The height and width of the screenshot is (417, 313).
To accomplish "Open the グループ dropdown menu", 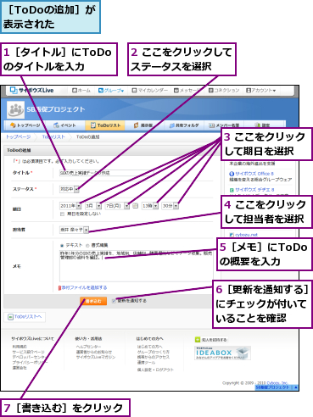I will tap(111, 91).
